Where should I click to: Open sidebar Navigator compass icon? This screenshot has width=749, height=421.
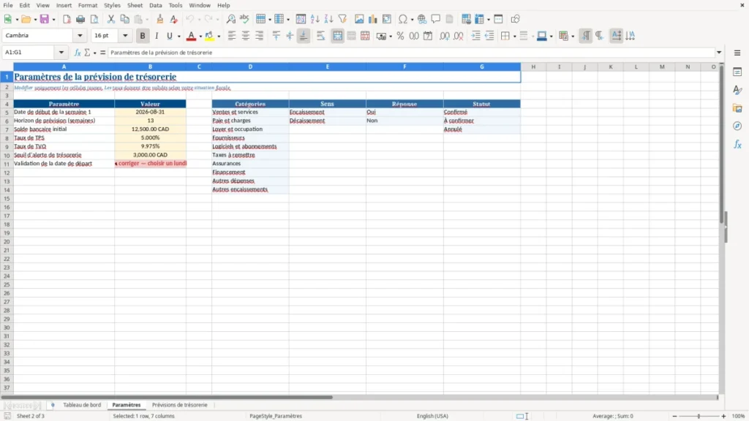pyautogui.click(x=737, y=126)
